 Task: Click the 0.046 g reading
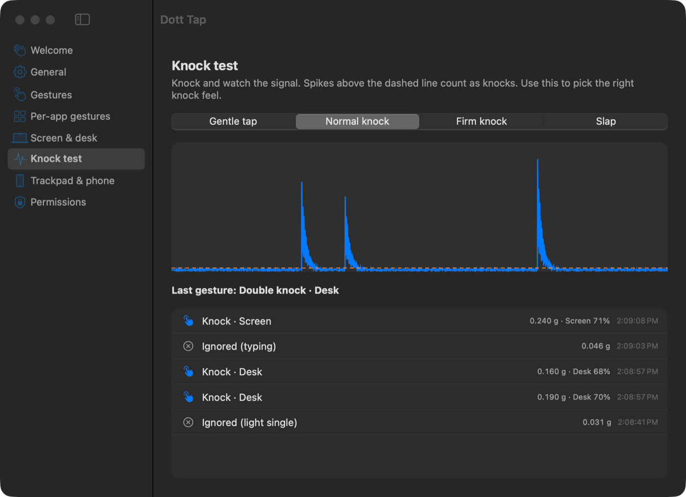(595, 346)
